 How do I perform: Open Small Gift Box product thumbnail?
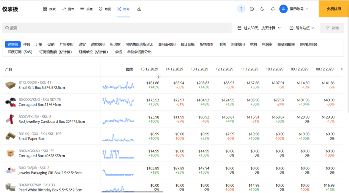pos(10,85)
